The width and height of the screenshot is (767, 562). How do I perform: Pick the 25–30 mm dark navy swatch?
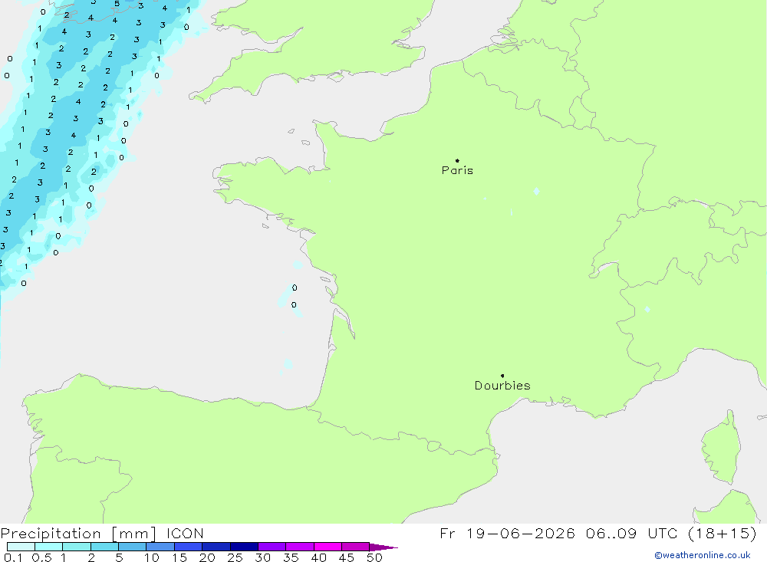(x=244, y=547)
